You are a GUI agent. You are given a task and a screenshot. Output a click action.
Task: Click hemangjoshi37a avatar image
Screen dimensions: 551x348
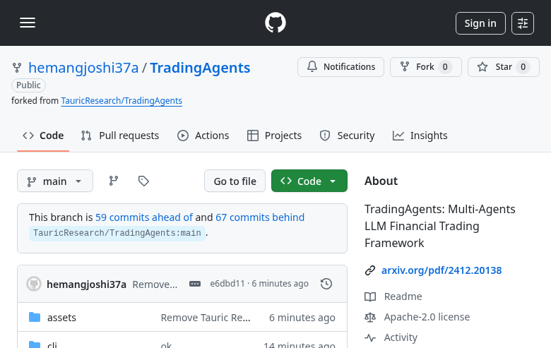[x=34, y=284]
